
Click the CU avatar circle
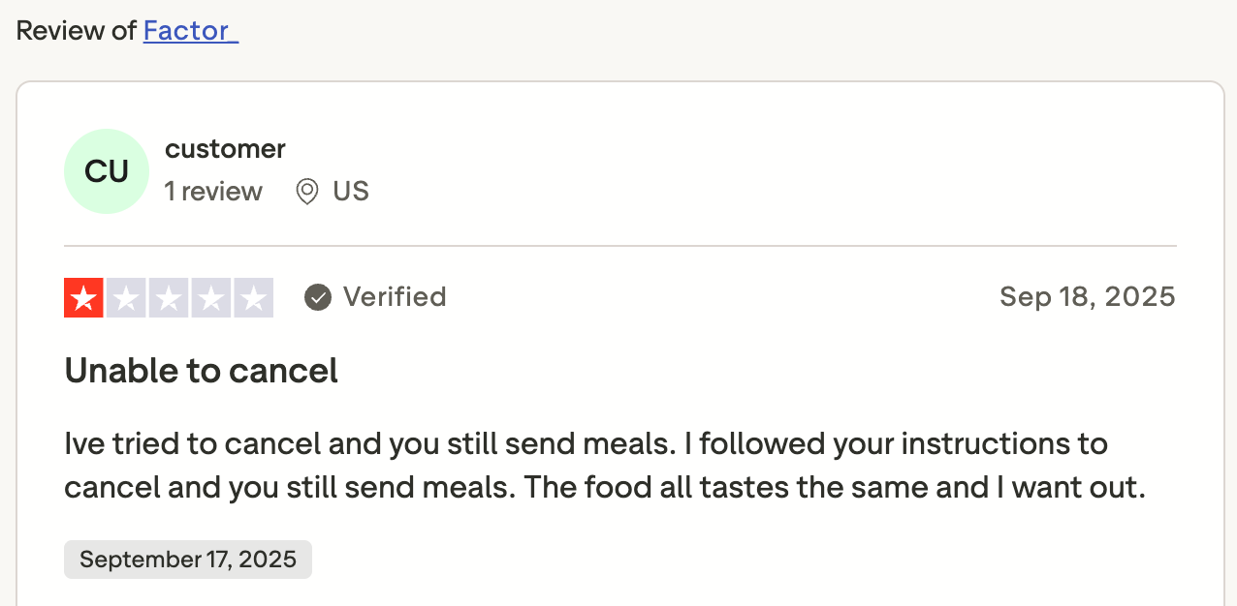[x=107, y=171]
